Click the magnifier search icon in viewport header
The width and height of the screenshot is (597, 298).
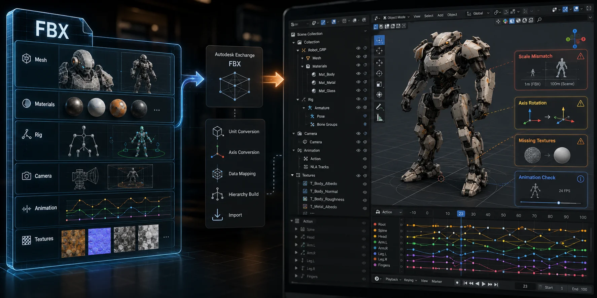click(x=539, y=20)
